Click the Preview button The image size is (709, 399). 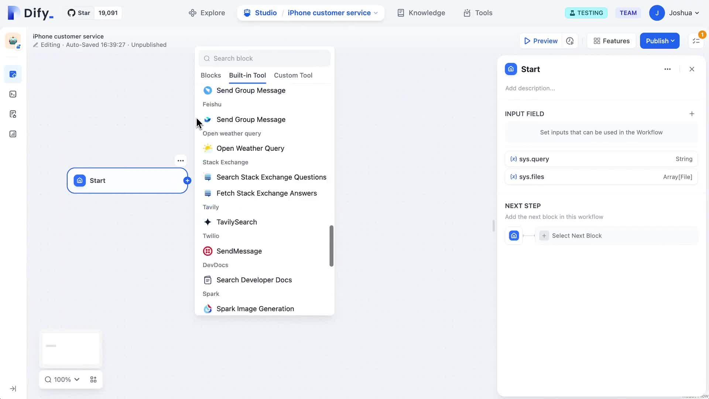(541, 41)
